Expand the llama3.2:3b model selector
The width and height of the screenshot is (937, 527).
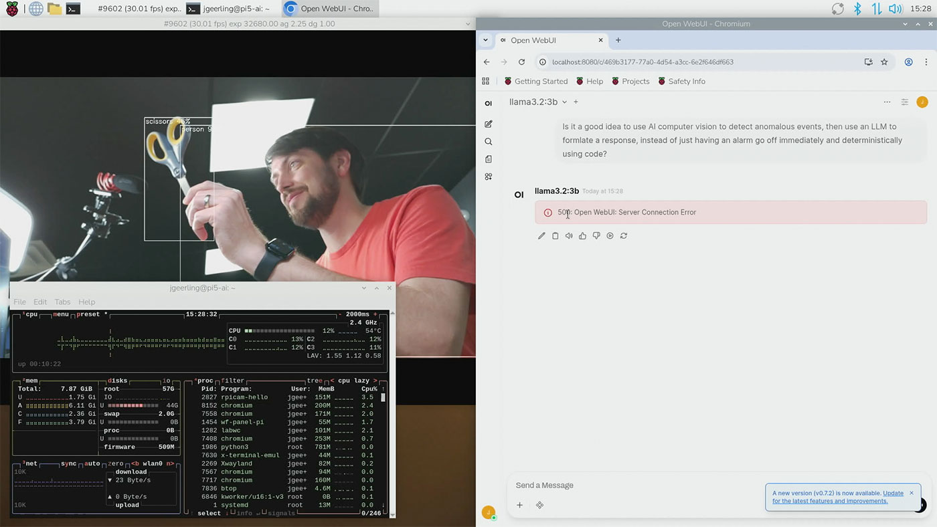click(x=538, y=102)
